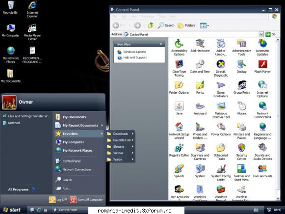Collapse the See Also panel
285x214 pixels.
pyautogui.click(x=161, y=44)
